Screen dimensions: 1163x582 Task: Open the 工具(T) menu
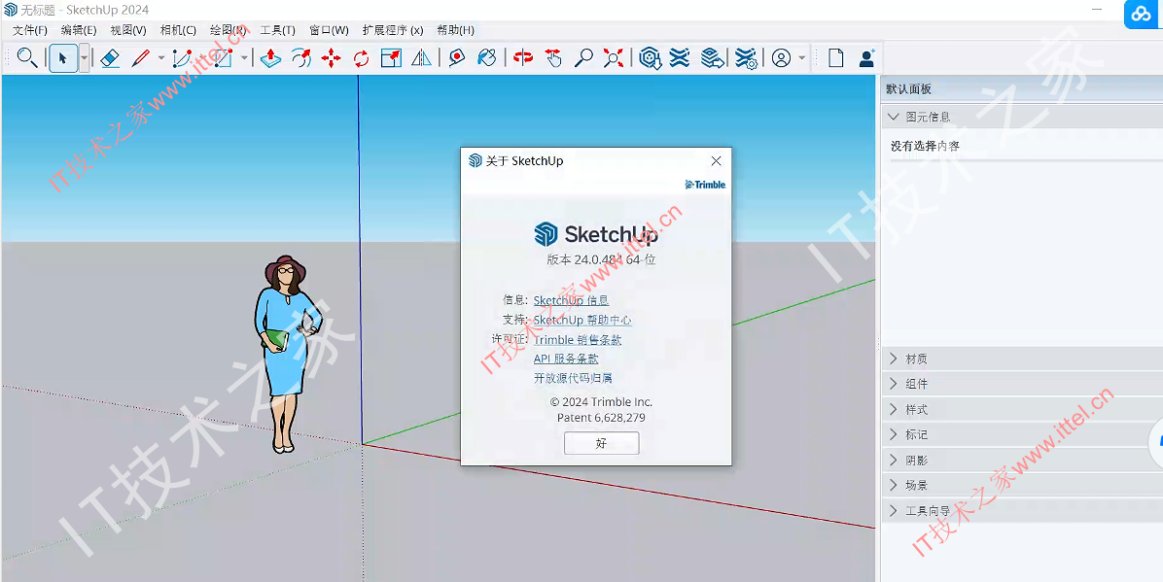277,30
